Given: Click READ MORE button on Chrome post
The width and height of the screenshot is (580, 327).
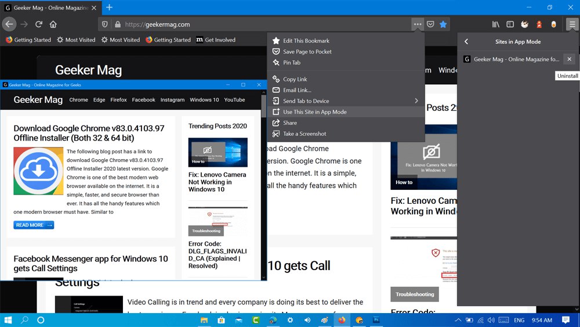Looking at the screenshot, I should (34, 225).
